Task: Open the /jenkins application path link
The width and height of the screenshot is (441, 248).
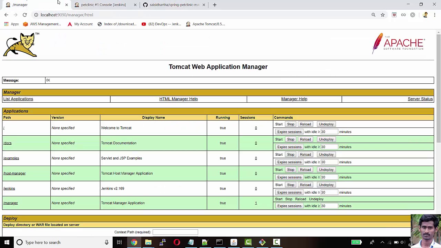Action: pyautogui.click(x=9, y=188)
